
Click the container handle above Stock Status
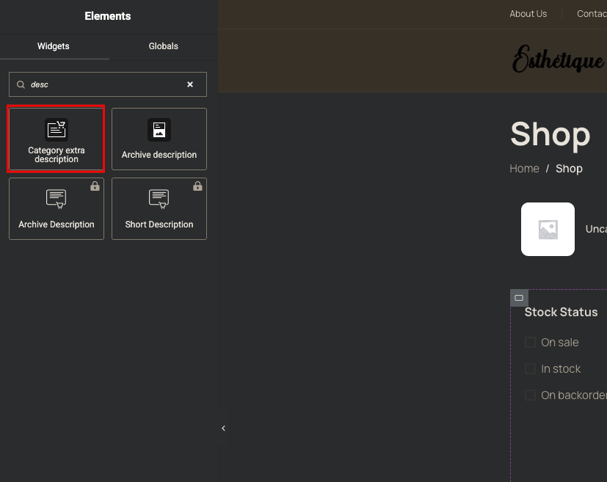tap(519, 298)
